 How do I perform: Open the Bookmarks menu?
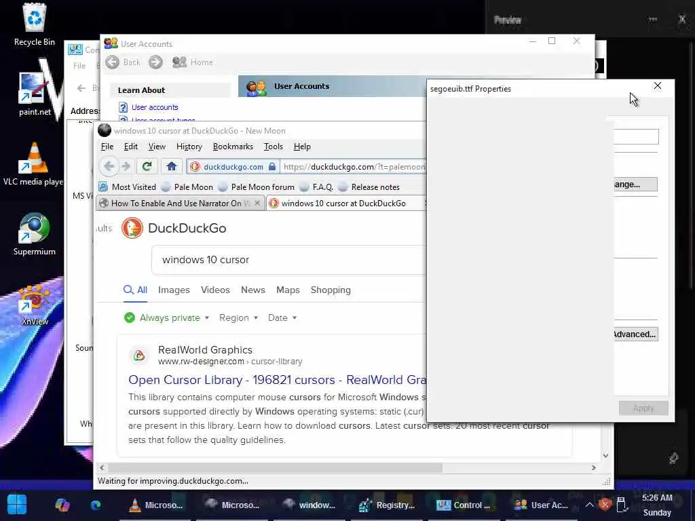click(x=233, y=147)
